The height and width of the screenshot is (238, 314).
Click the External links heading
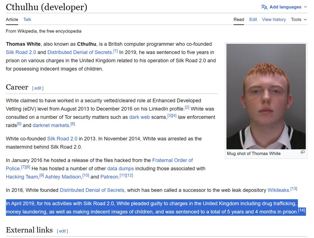tap(29, 230)
